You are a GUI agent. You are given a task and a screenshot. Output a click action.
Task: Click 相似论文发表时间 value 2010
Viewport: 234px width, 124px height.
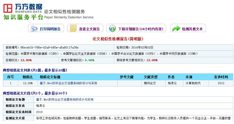click(40, 112)
